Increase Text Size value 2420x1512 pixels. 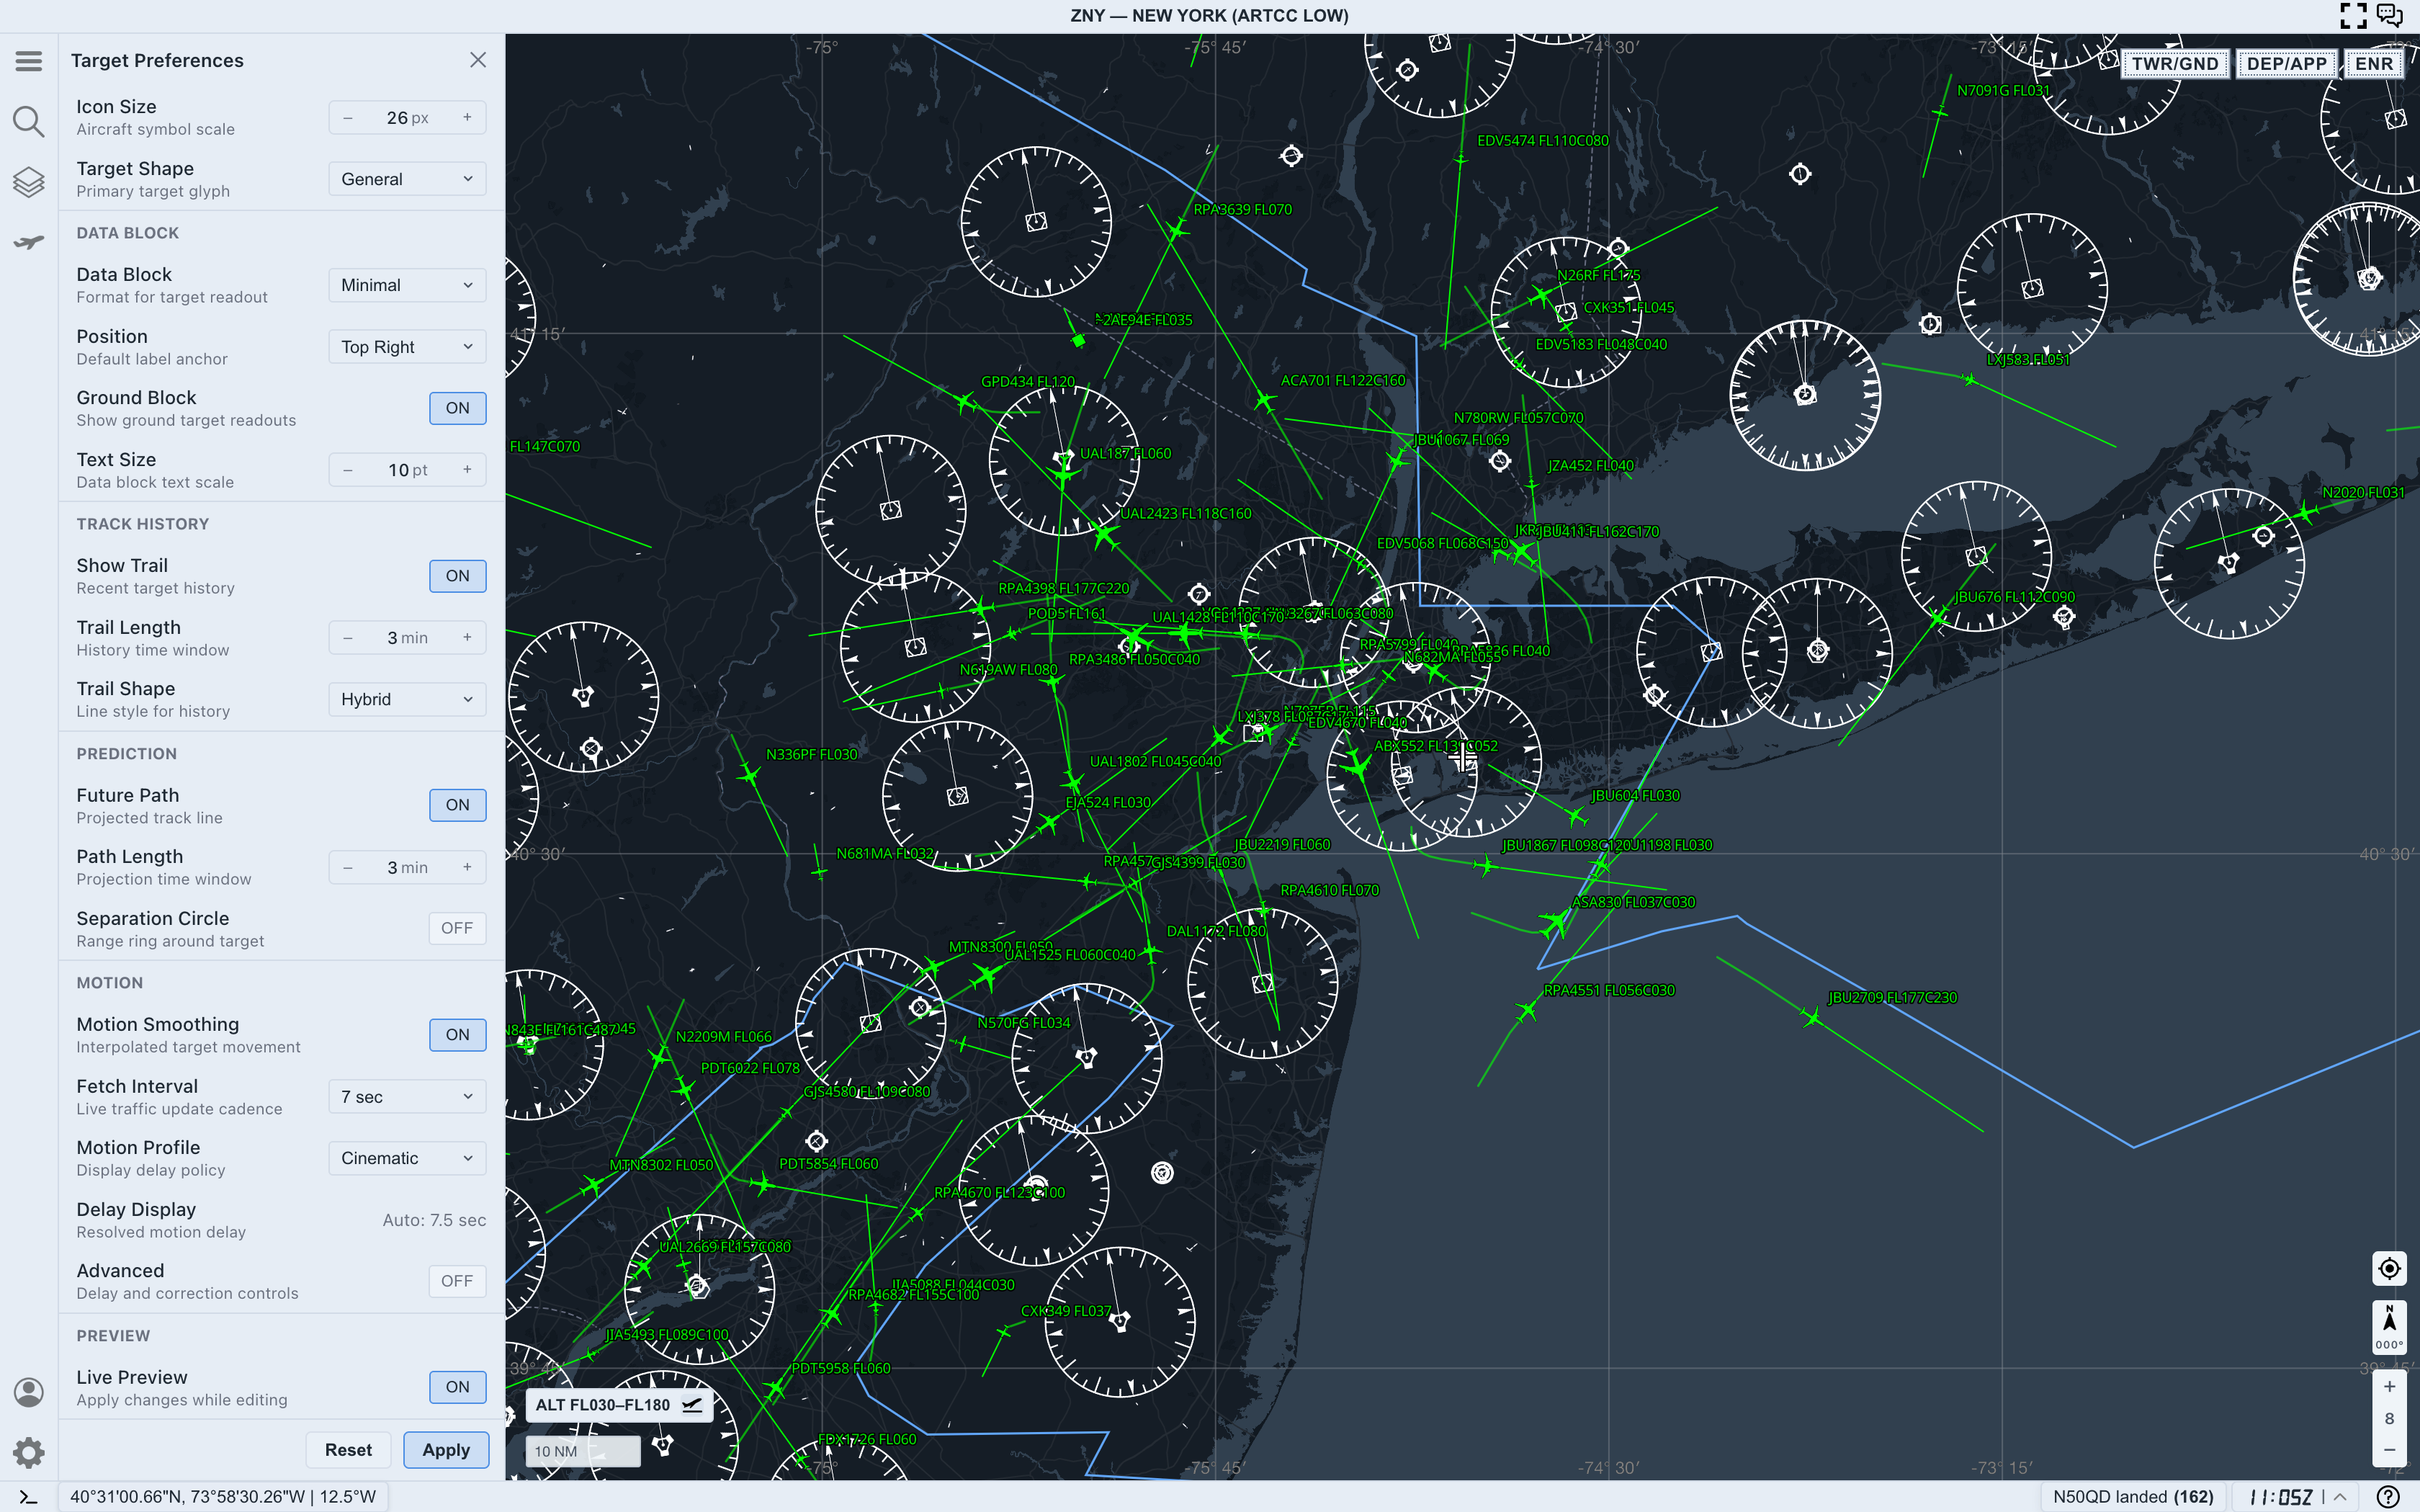click(x=467, y=470)
